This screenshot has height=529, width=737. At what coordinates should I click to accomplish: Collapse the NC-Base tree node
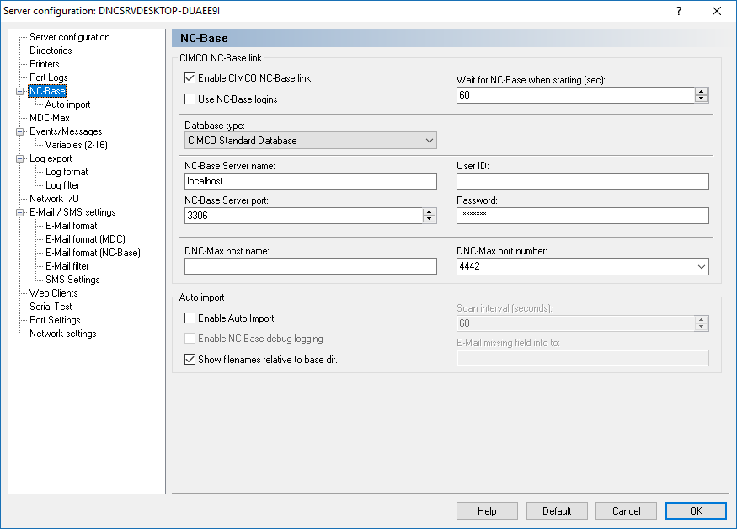pyautogui.click(x=19, y=91)
